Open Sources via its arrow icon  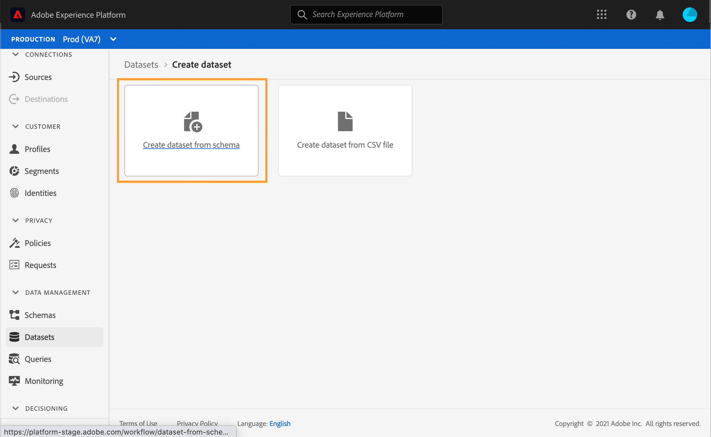[x=14, y=77]
